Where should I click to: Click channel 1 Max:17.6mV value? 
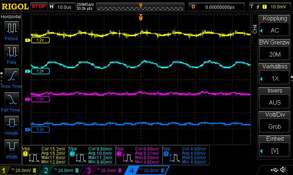[53, 158]
